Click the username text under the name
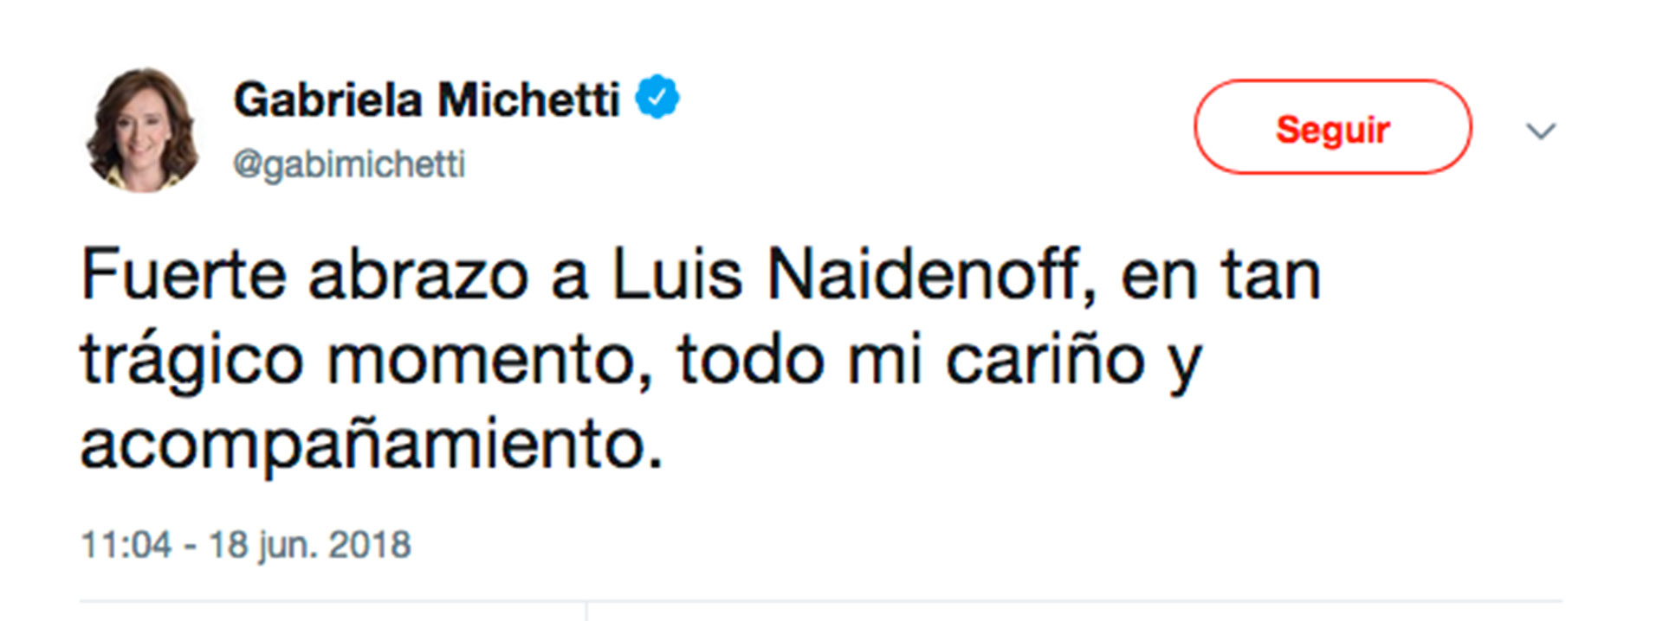This screenshot has width=1663, height=621. point(352,160)
